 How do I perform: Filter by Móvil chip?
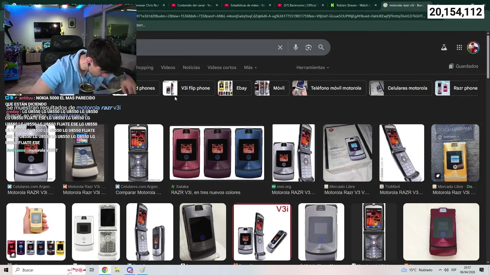click(271, 88)
